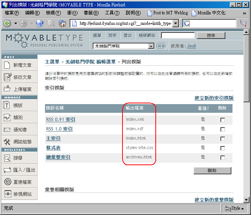Click the 新增文章 new entry icon
The image size is (251, 215).
pos(7,65)
